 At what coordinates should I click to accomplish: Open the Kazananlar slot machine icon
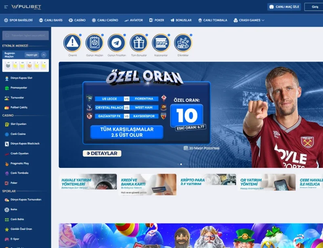click(x=161, y=43)
